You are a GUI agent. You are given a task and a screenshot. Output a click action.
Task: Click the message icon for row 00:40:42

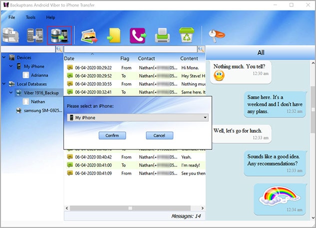[x=70, y=157]
